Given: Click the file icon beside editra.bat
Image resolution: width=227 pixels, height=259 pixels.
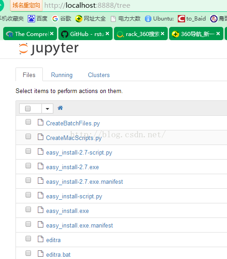Looking at the screenshot, I should pos(41,254).
